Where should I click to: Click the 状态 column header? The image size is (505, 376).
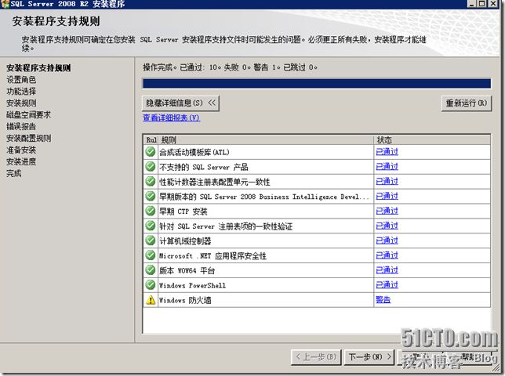point(432,140)
